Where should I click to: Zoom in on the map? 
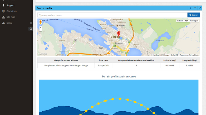coord(41,27)
